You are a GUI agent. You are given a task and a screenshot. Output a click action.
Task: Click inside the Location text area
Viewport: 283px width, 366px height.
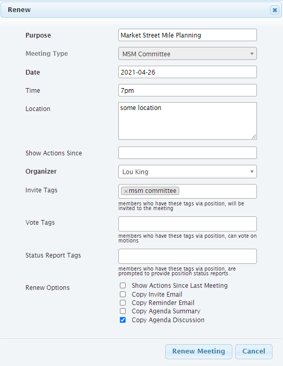(188, 121)
